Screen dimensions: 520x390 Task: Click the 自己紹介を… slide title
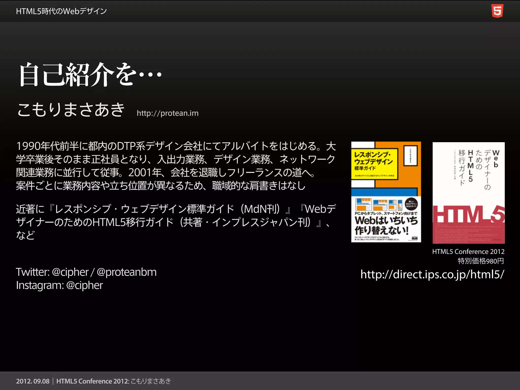(x=90, y=75)
